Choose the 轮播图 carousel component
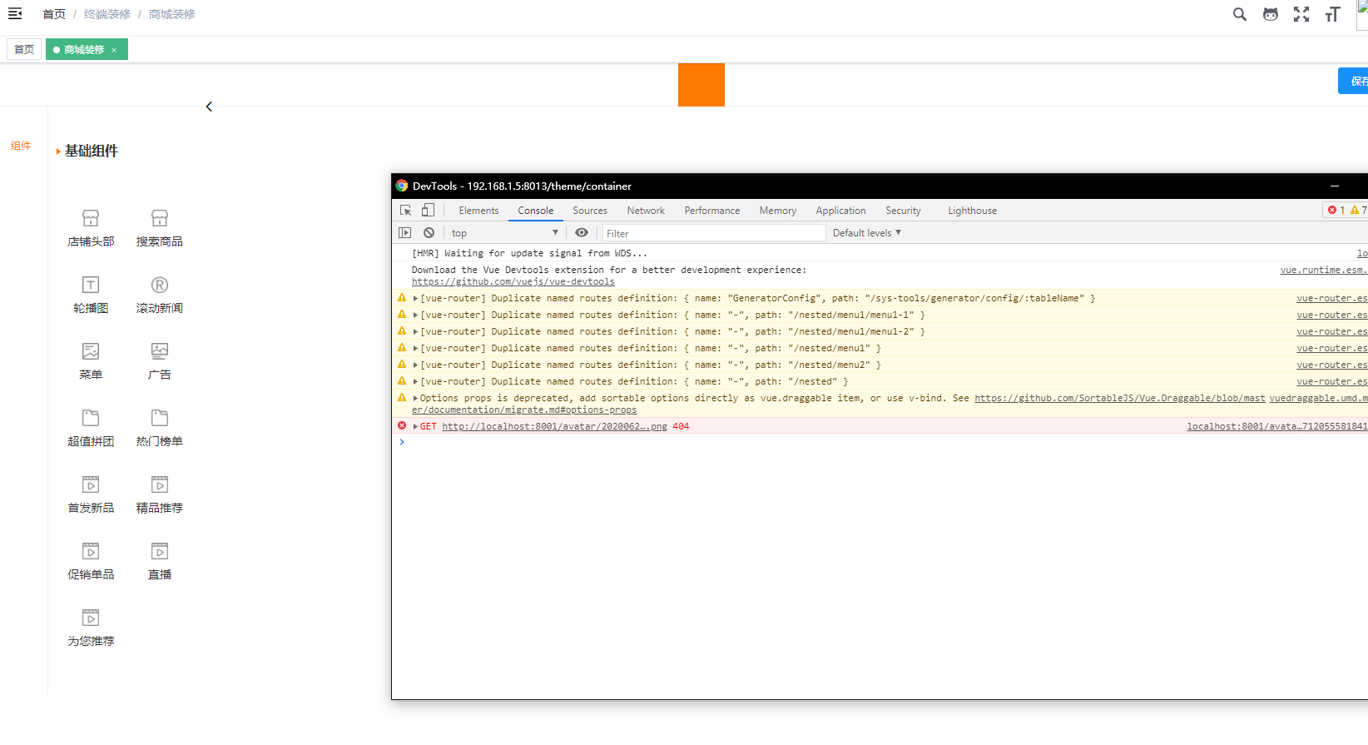Viewport: 1368px width, 745px height. [91, 286]
